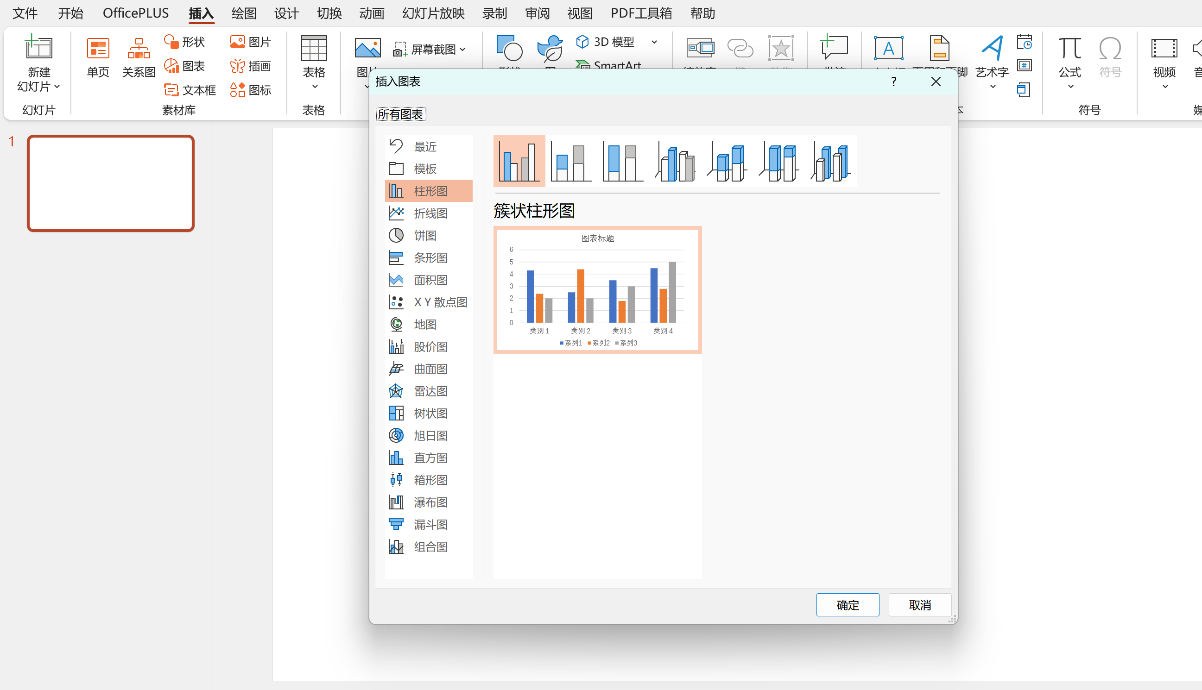The width and height of the screenshot is (1202, 690).
Task: Click the SmartArt icon in ribbon
Action: click(x=583, y=65)
